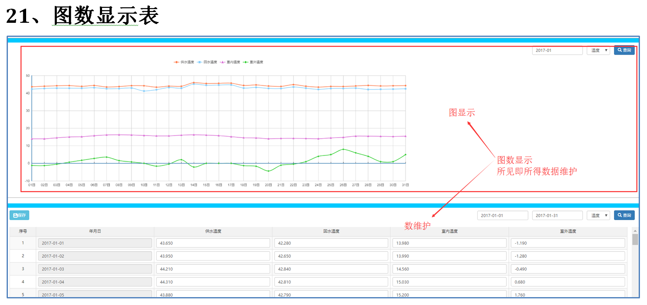
Task: Click 供水温度 cell with value 44.210
Action: 213,269
